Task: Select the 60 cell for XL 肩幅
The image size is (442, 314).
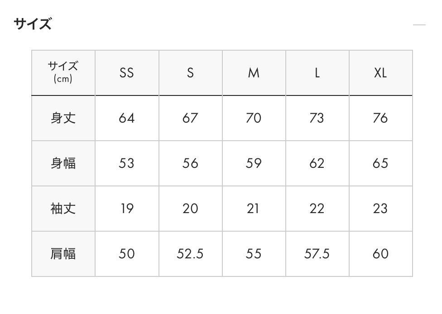Action: coord(380,254)
